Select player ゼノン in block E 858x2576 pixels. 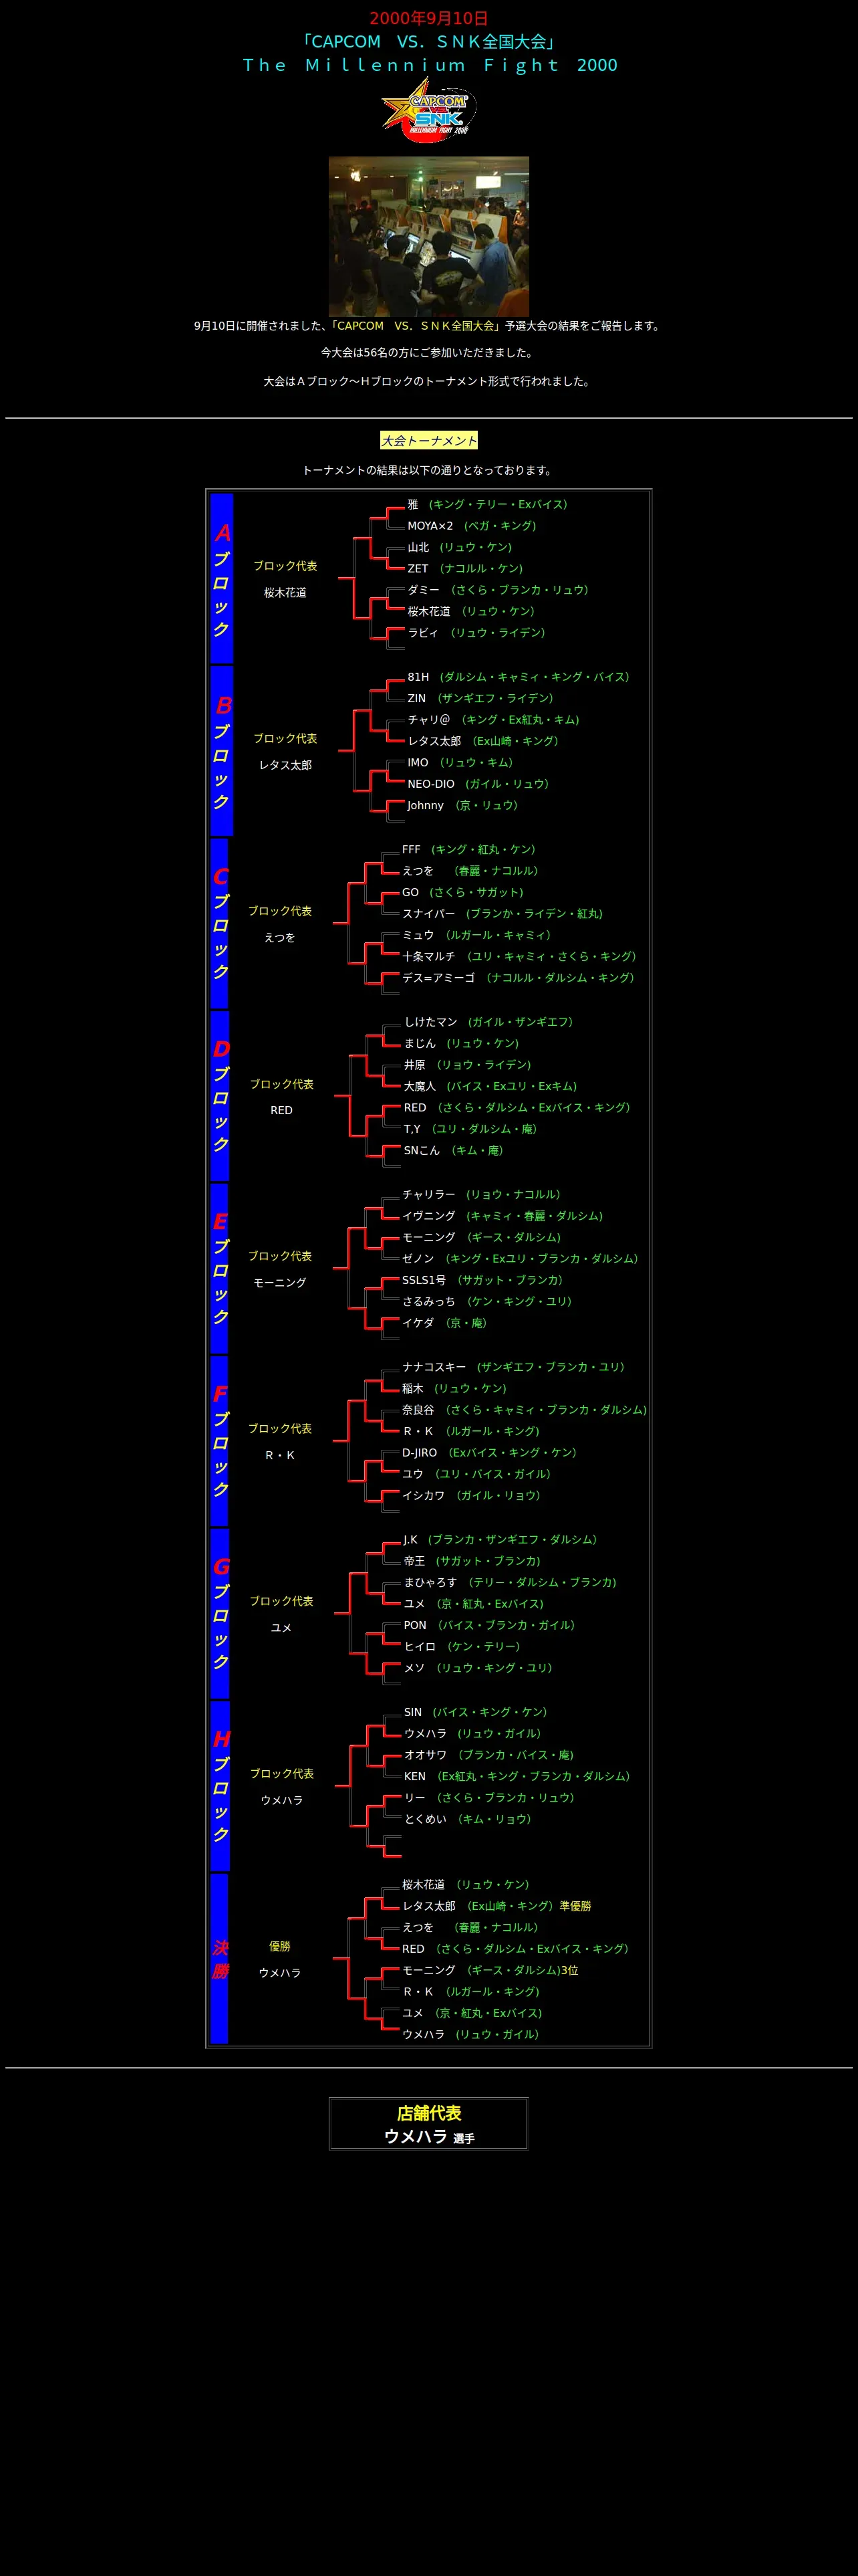coord(418,1259)
